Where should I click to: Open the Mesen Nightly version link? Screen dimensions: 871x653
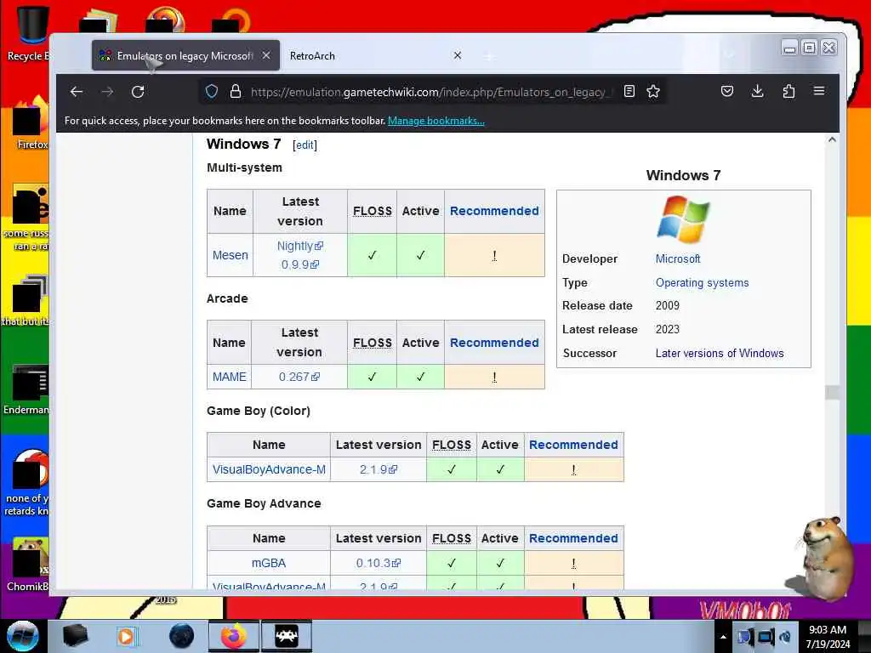(300, 246)
